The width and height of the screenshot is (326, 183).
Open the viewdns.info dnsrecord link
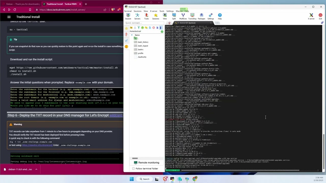(37, 145)
